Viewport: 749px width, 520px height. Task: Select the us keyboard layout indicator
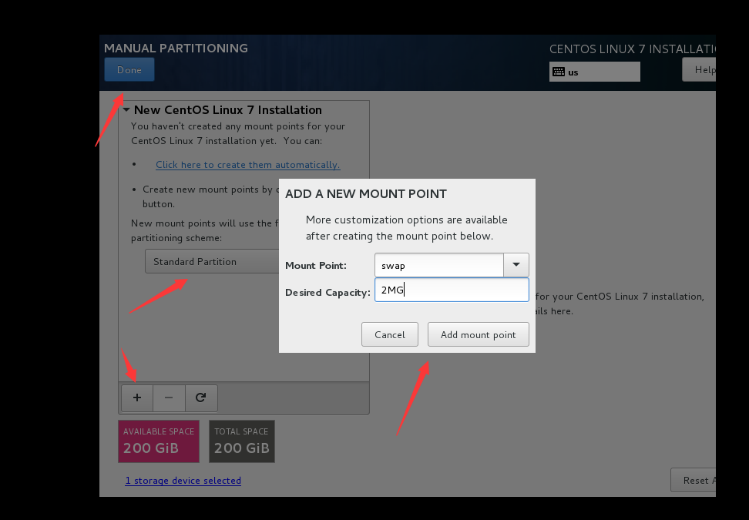[x=595, y=72]
